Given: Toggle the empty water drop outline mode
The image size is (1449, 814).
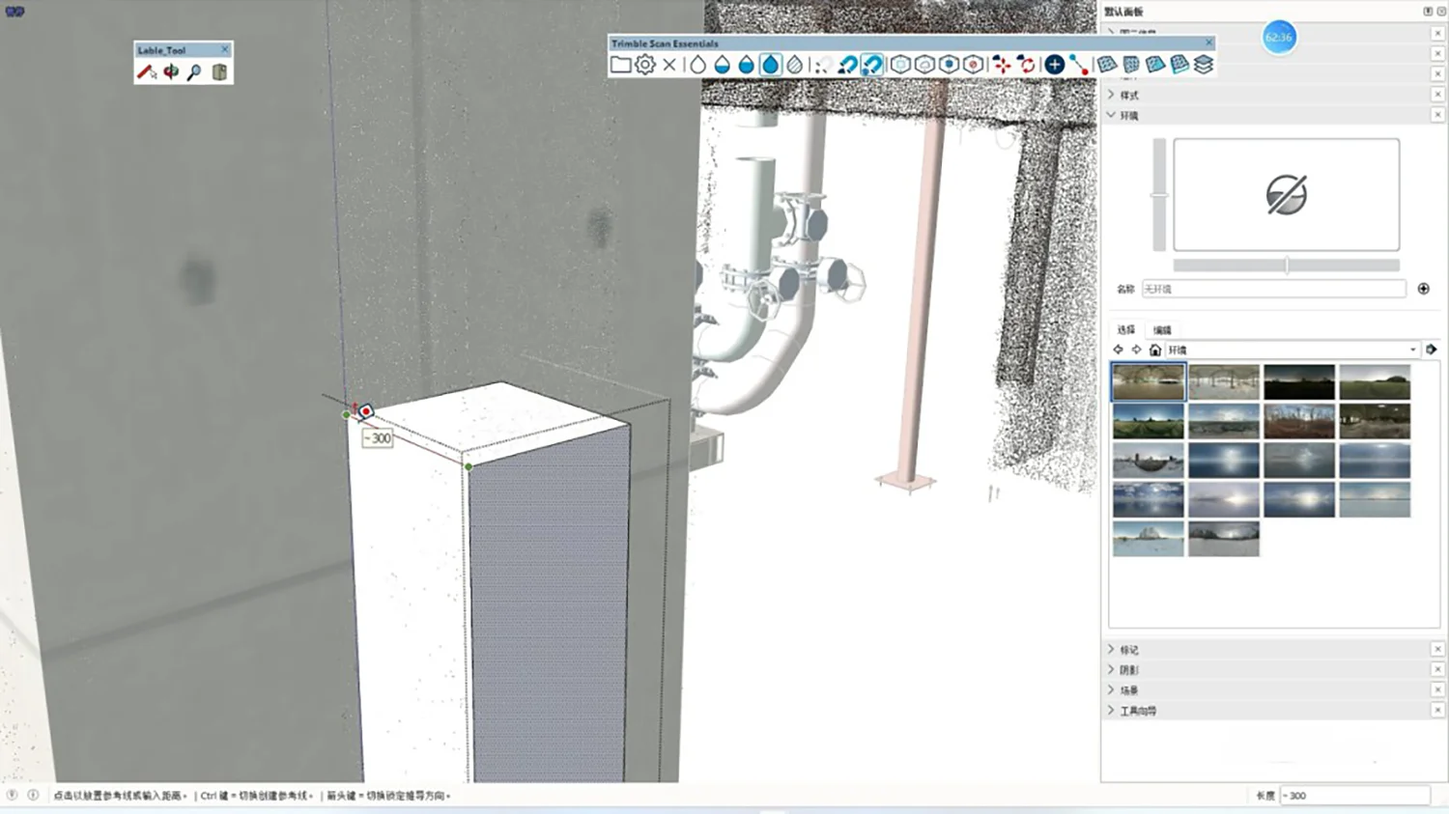Looking at the screenshot, I should [697, 65].
